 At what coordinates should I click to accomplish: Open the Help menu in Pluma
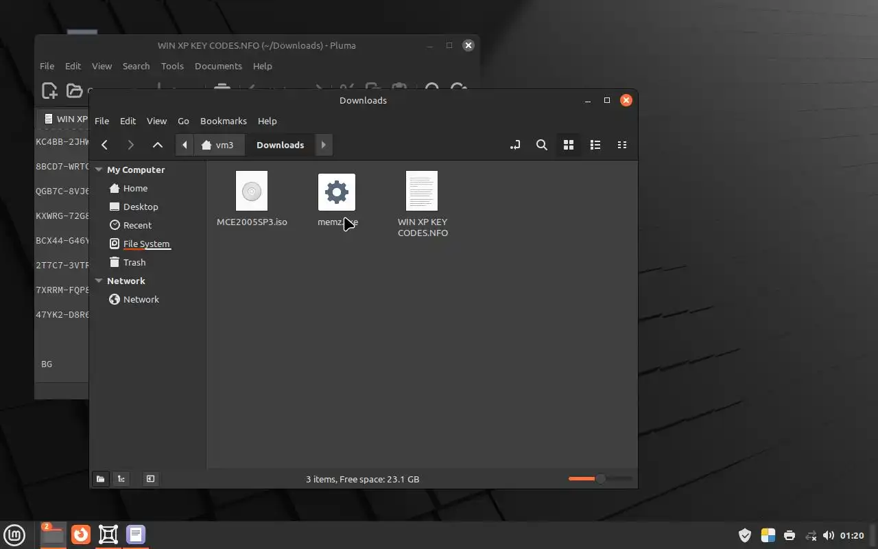coord(263,66)
